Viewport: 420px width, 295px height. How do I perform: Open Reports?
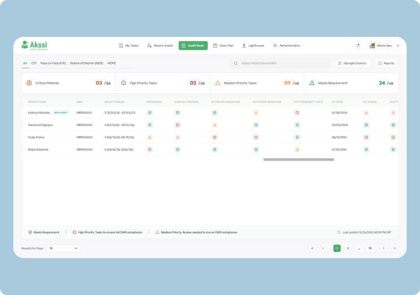pos(386,63)
